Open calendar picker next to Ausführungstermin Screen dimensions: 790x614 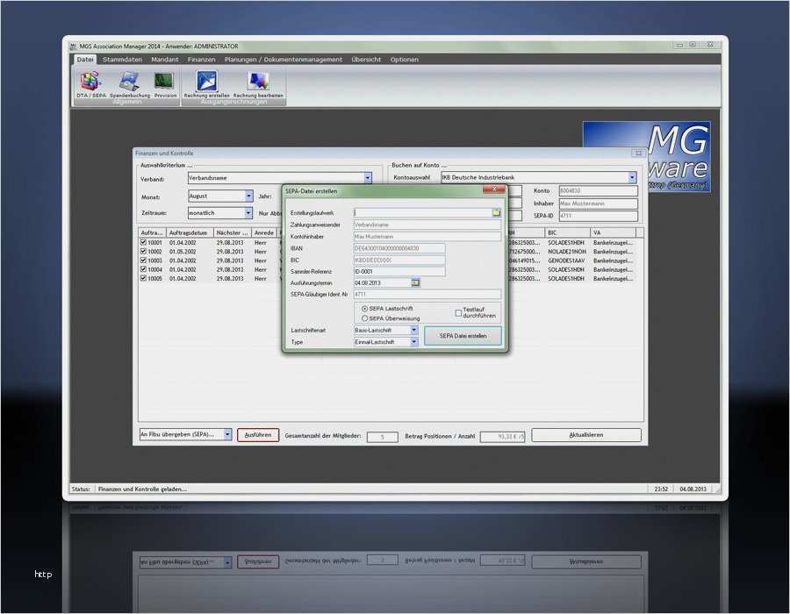(416, 283)
